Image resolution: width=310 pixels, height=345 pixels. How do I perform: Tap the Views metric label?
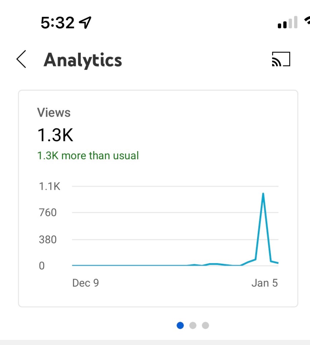pos(54,113)
